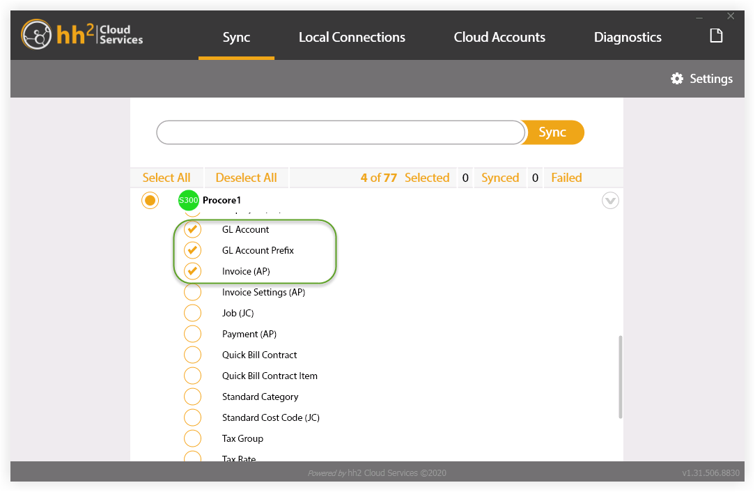The image size is (755, 492).
Task: Click the S300 badge next to Procore1
Action: coord(187,200)
